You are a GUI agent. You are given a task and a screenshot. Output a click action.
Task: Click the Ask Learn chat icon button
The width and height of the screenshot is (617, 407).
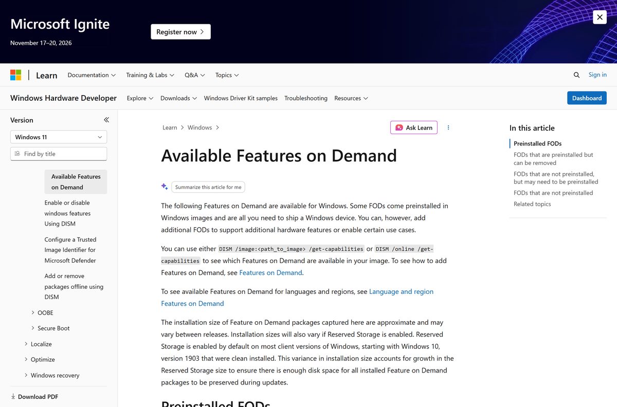click(414, 127)
